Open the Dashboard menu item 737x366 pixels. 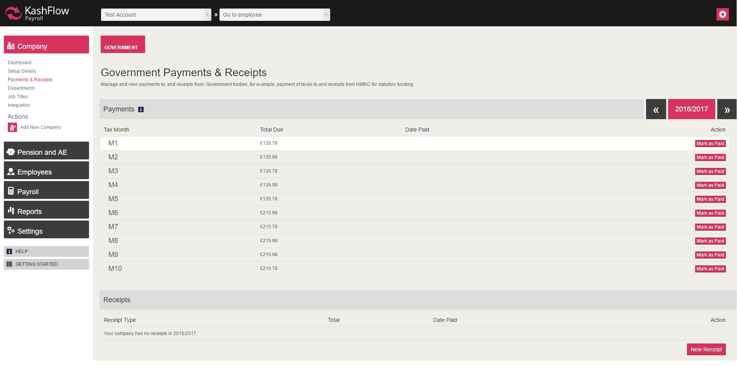[19, 63]
